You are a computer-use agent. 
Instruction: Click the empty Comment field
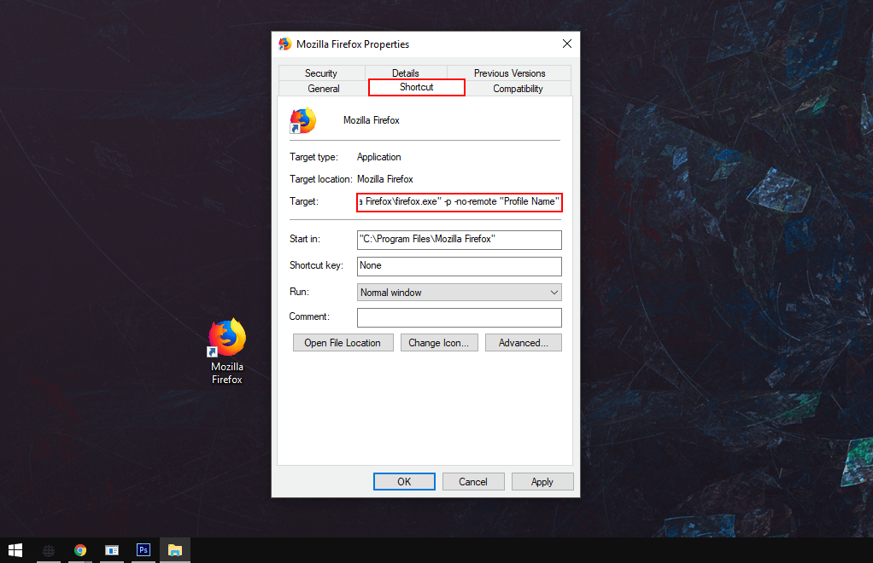click(x=460, y=317)
